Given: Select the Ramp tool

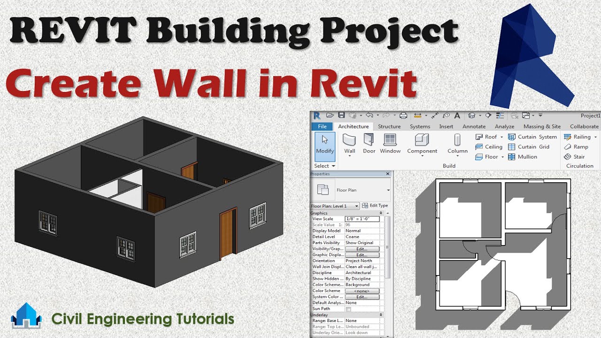Looking at the screenshot, I should [x=576, y=147].
